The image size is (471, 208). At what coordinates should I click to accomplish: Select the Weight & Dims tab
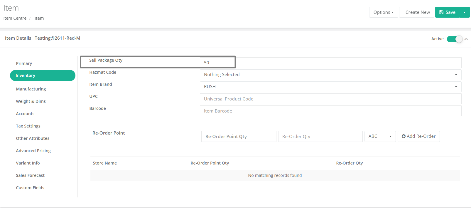coord(31,101)
